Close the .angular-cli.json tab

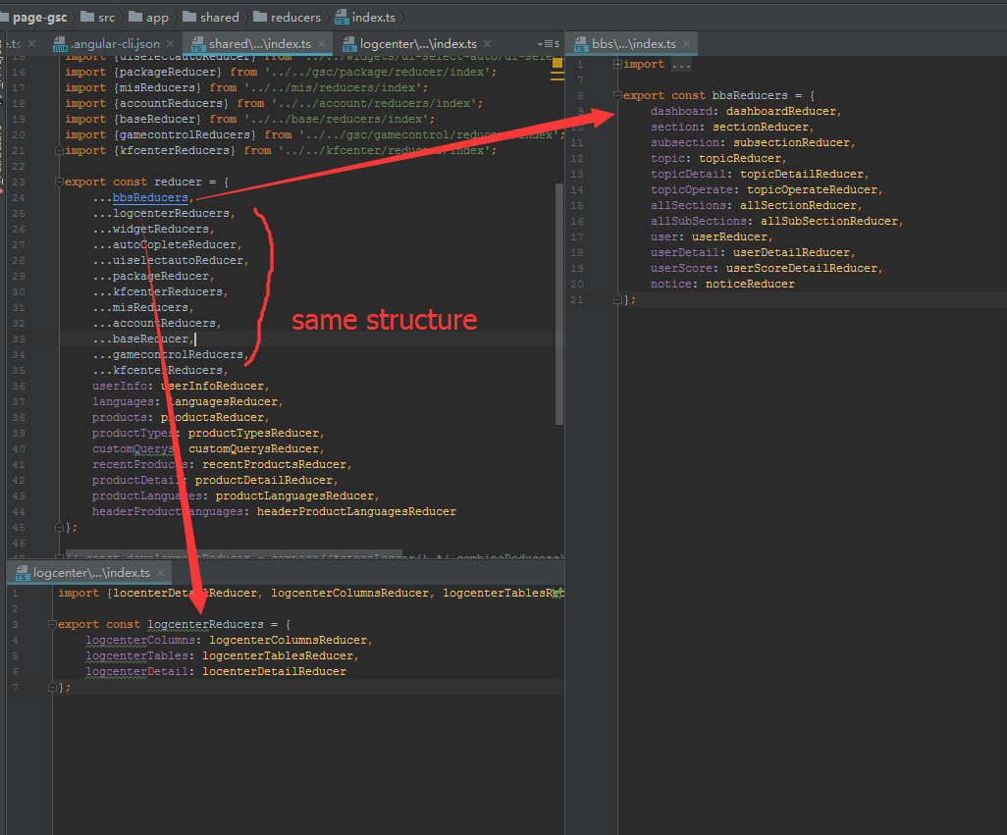click(170, 43)
